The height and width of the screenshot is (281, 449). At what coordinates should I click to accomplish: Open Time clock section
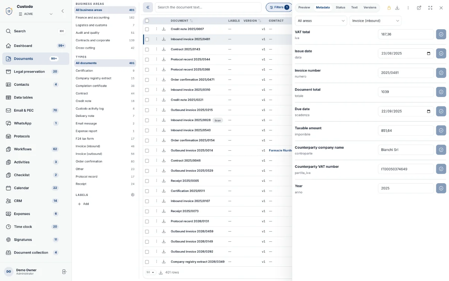coord(36,227)
